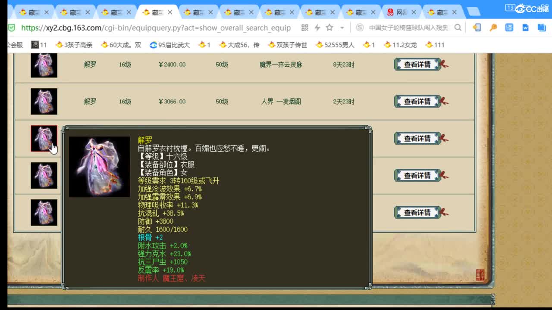Open the 大成56，传 bookmark
Image resolution: width=552 pixels, height=310 pixels.
pos(239,45)
